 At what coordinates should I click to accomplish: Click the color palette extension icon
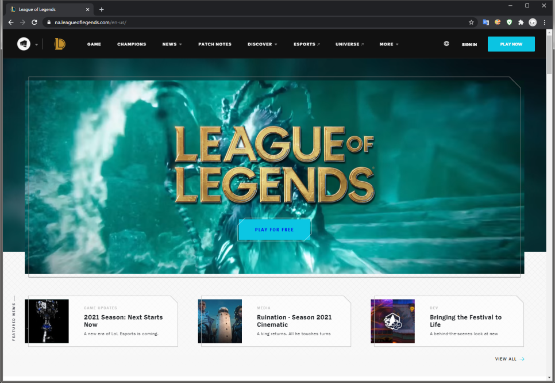pos(498,22)
